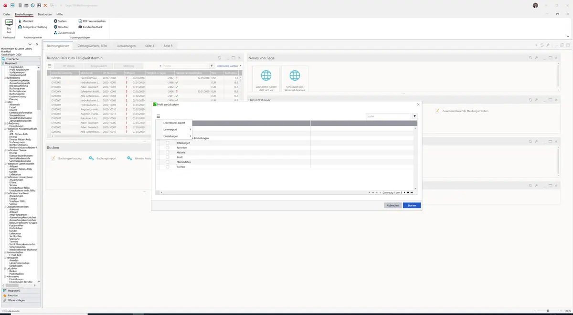Switch to the Auswertungen tab
573x315 pixels.
tap(127, 46)
